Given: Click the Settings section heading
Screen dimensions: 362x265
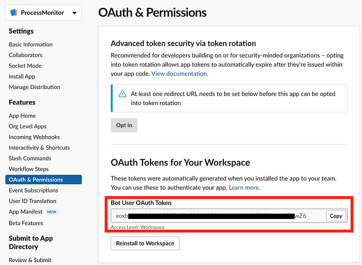Looking at the screenshot, I should [21, 31].
